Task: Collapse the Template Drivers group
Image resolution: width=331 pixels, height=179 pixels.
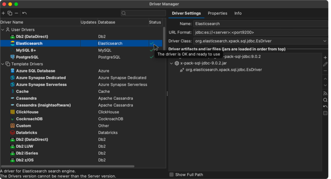Action: 3,64
